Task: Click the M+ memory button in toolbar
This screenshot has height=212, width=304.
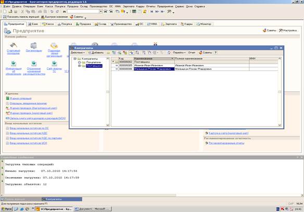Action: (x=157, y=11)
